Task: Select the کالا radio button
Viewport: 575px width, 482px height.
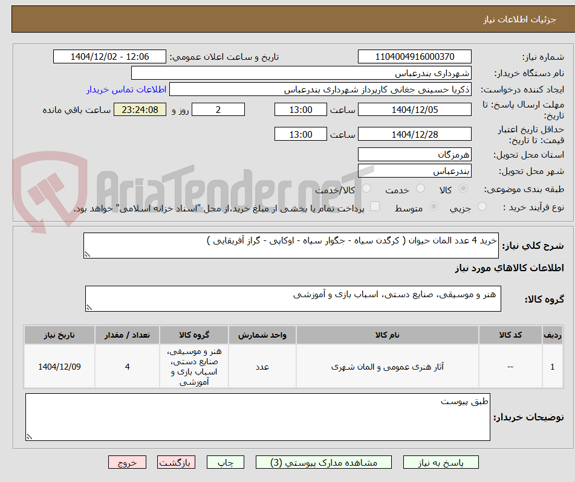Action: (x=463, y=188)
